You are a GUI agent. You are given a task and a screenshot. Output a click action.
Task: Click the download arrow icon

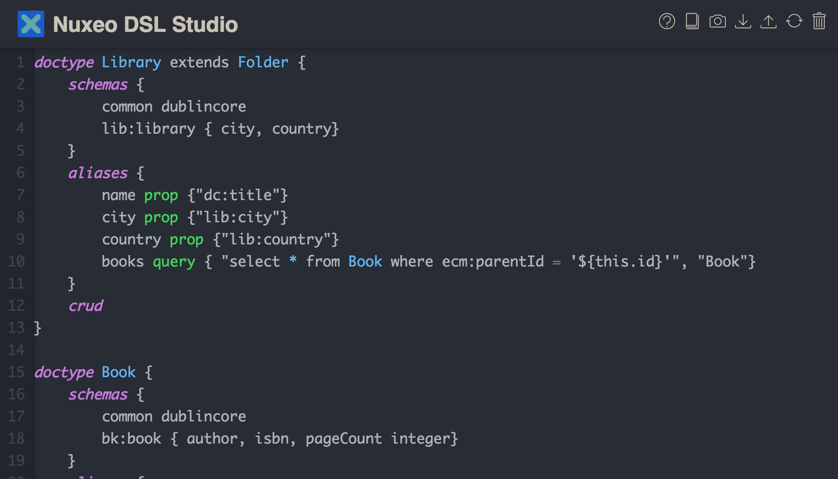743,21
